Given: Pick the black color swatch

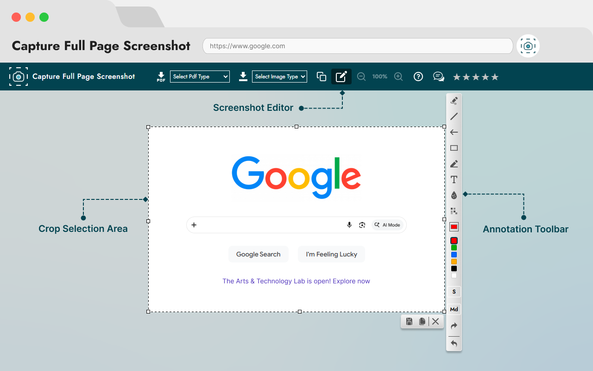Looking at the screenshot, I should click(x=454, y=269).
